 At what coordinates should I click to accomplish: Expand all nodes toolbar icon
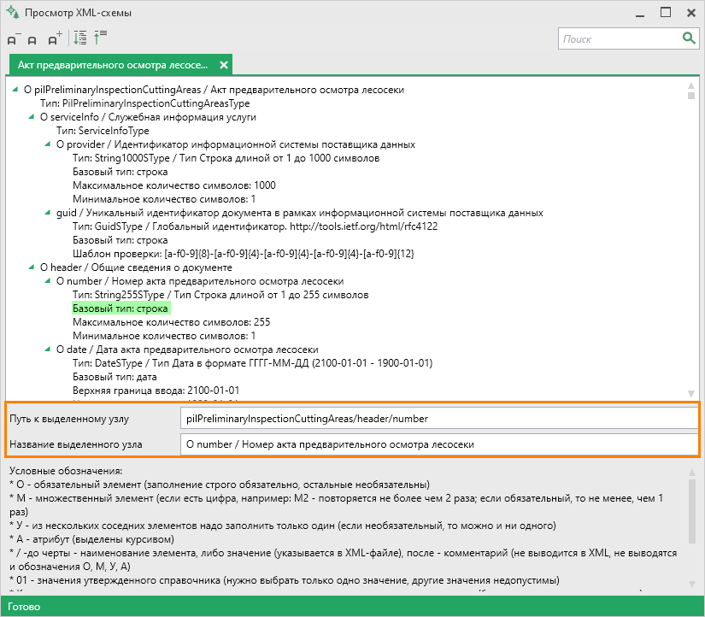(80, 38)
